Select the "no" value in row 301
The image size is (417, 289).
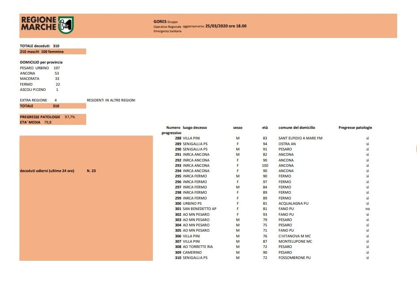[368, 209]
